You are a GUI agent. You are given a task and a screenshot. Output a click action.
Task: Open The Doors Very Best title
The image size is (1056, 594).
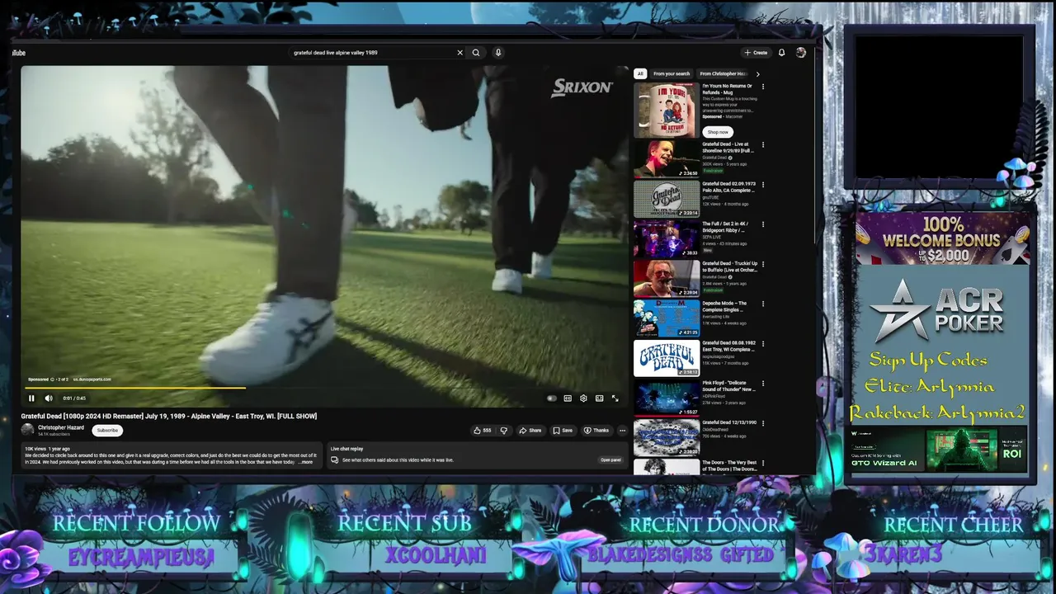729,466
